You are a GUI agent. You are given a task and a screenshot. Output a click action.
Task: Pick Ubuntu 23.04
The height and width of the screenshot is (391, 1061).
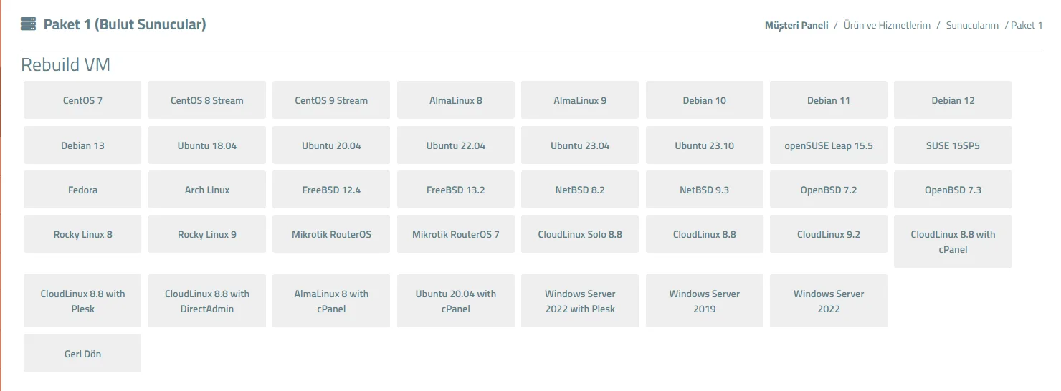click(580, 145)
